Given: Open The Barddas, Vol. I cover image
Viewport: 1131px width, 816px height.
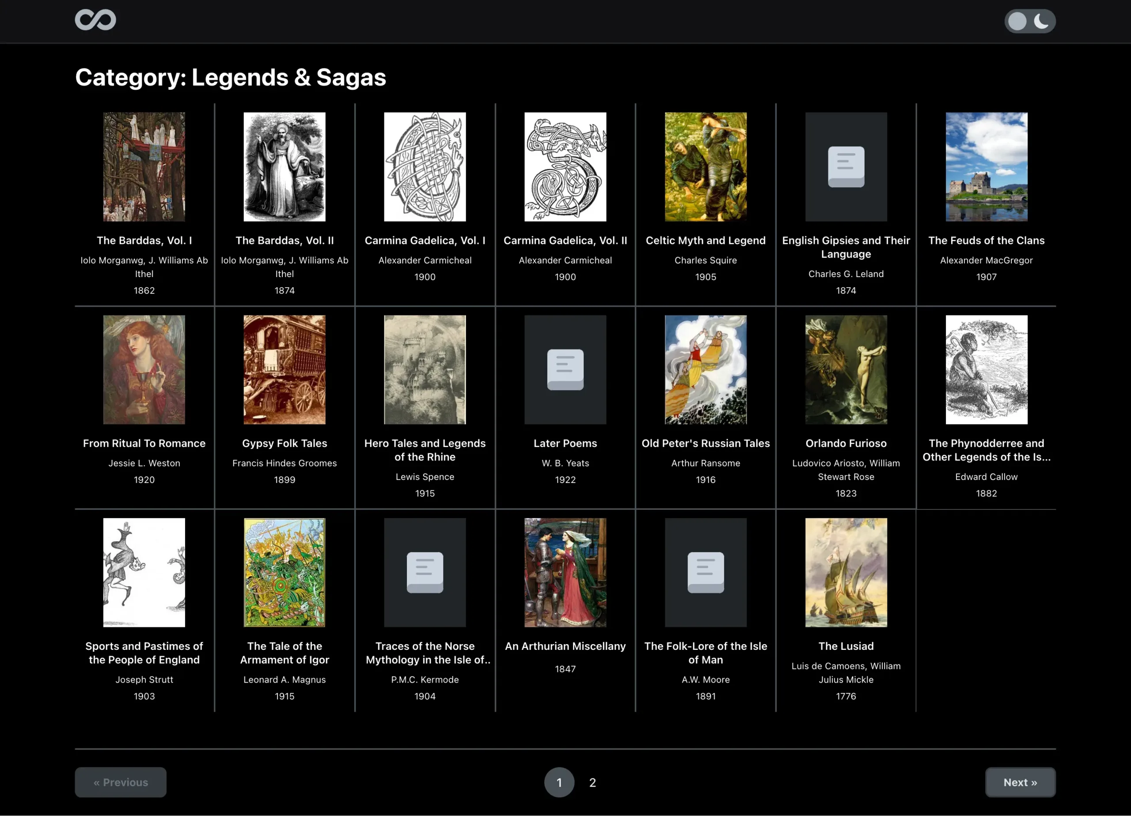Looking at the screenshot, I should [144, 167].
